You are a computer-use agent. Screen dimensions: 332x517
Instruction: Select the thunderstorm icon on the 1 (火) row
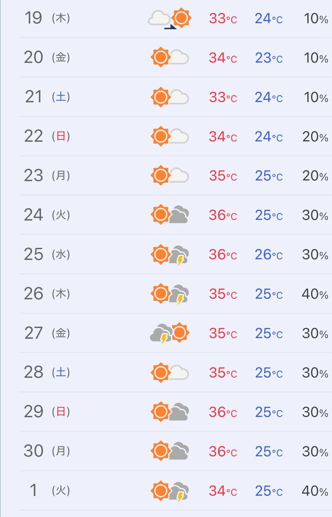tap(170, 491)
